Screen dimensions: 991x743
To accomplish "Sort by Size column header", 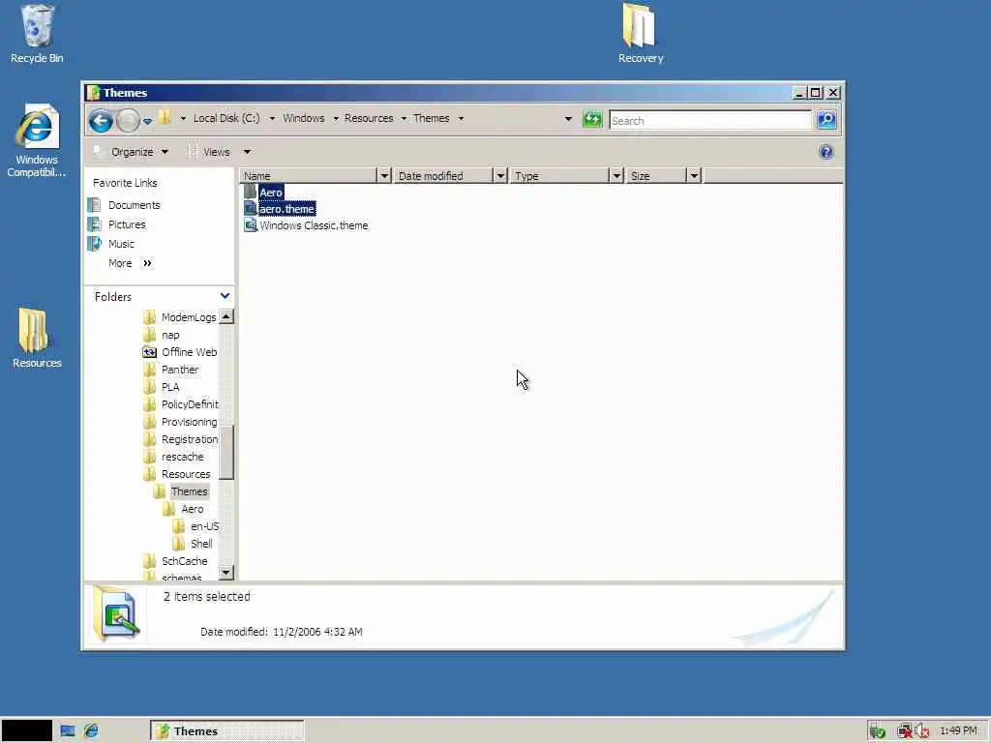I will pos(656,176).
